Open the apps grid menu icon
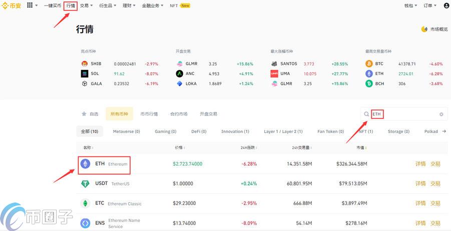The height and width of the screenshot is (231, 451). [30, 5]
